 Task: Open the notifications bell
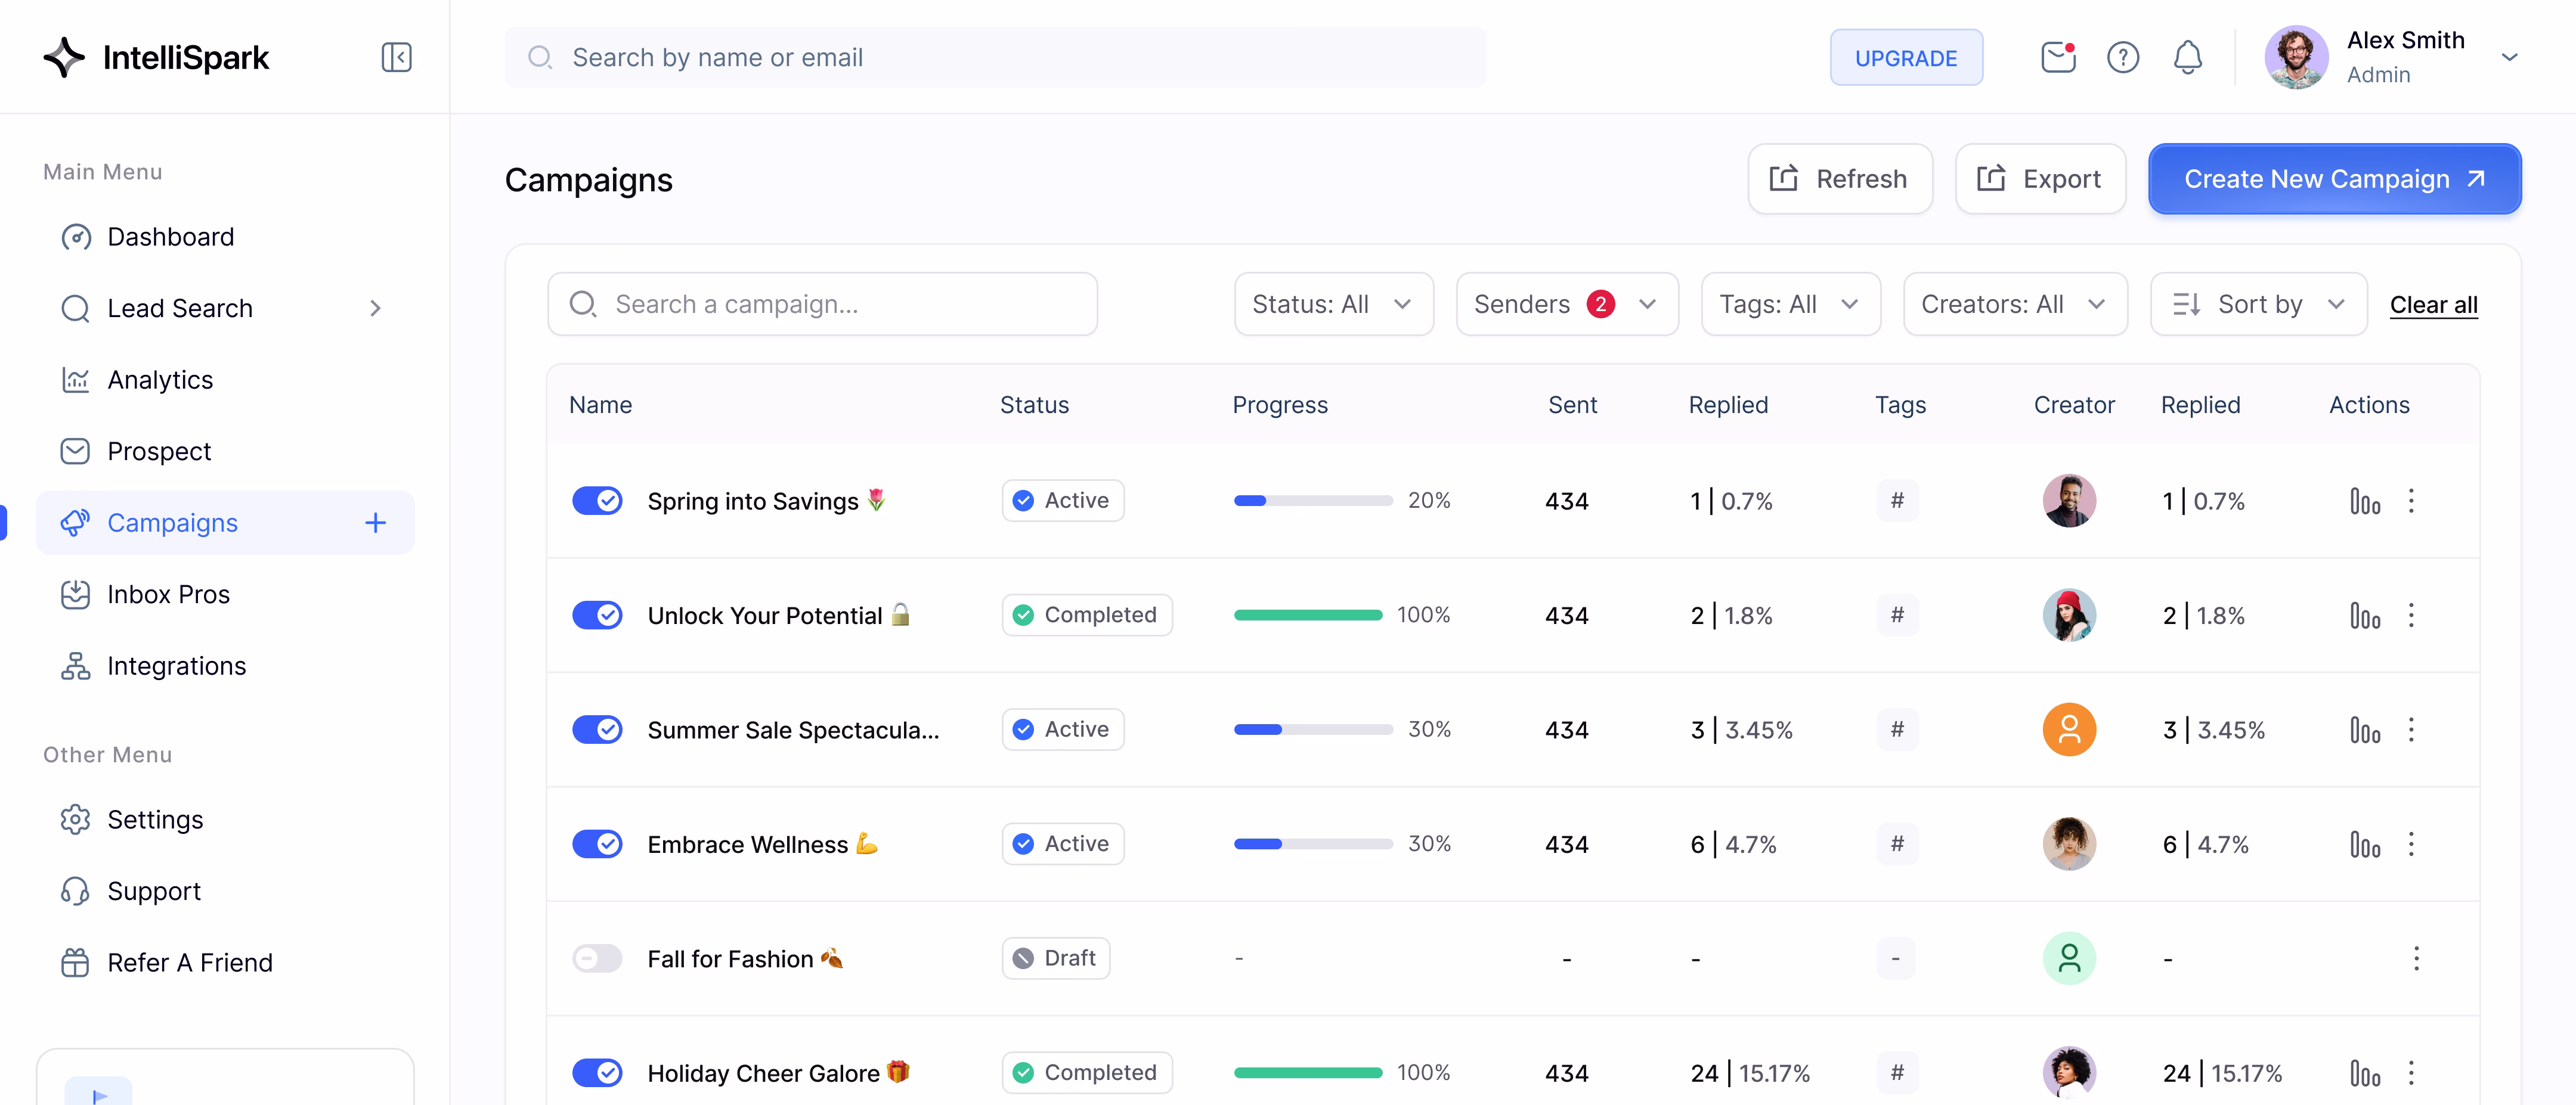pos(2187,57)
